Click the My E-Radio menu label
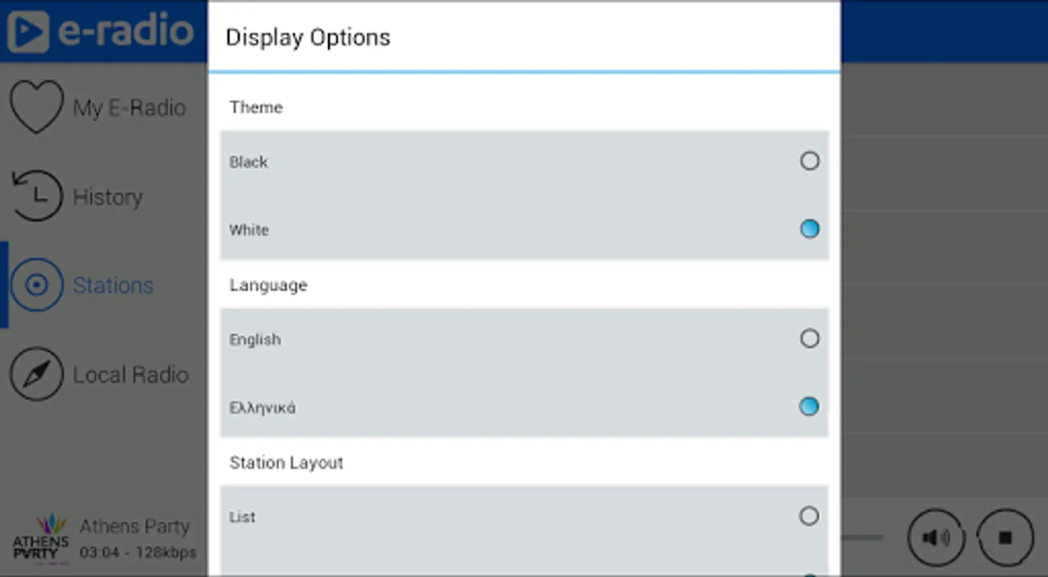1048x577 pixels. coord(129,108)
